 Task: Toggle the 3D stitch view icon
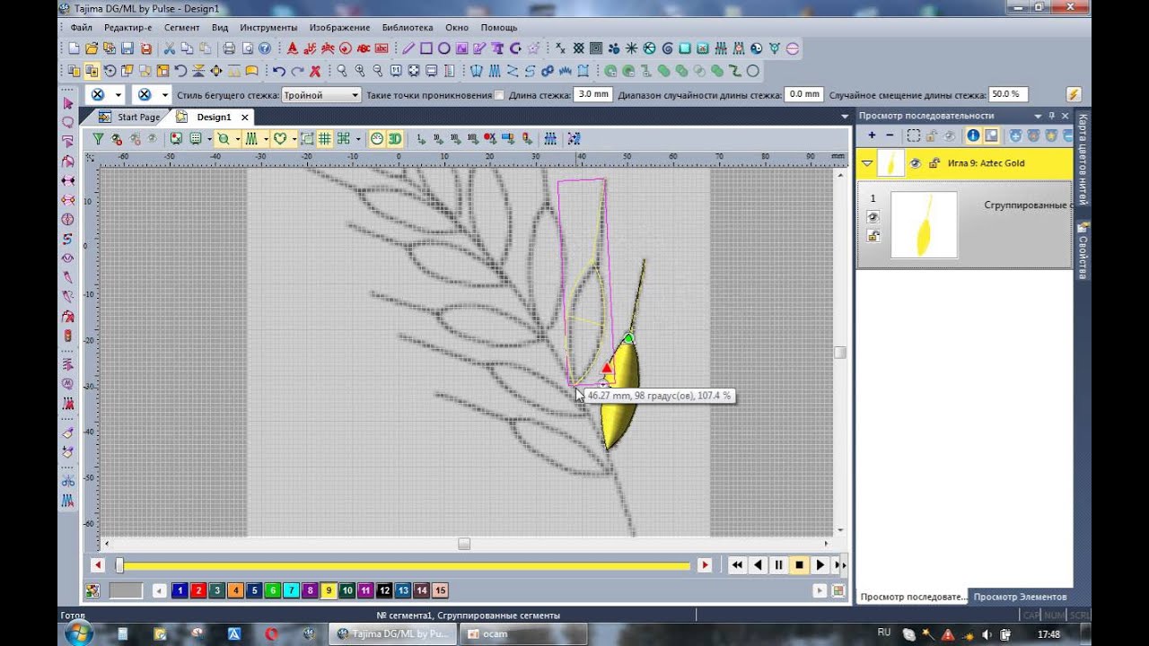click(395, 139)
